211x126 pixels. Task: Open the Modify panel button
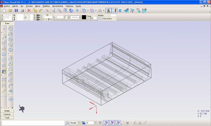coord(7,111)
